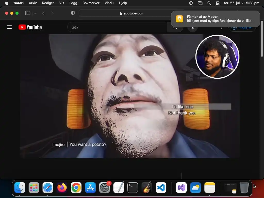
Task: Expand the sidebar tab group dropdown chevron
Action: [x=35, y=13]
